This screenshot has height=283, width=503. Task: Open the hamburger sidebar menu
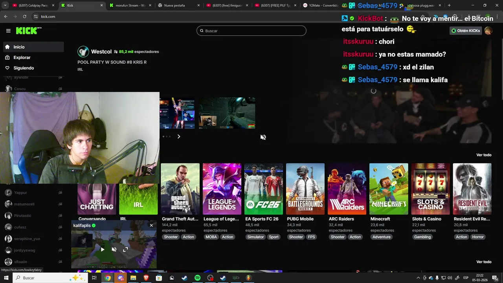pyautogui.click(x=8, y=31)
